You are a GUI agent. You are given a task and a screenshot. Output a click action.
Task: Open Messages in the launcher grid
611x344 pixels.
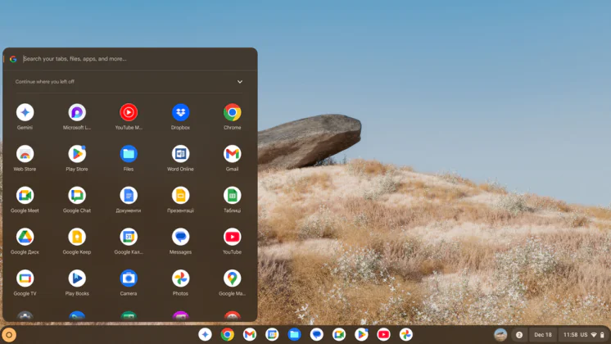coord(180,237)
